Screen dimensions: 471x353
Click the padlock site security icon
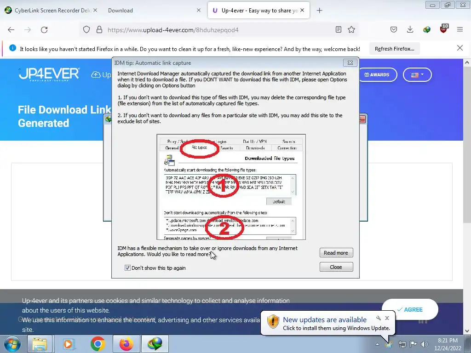coord(99,30)
